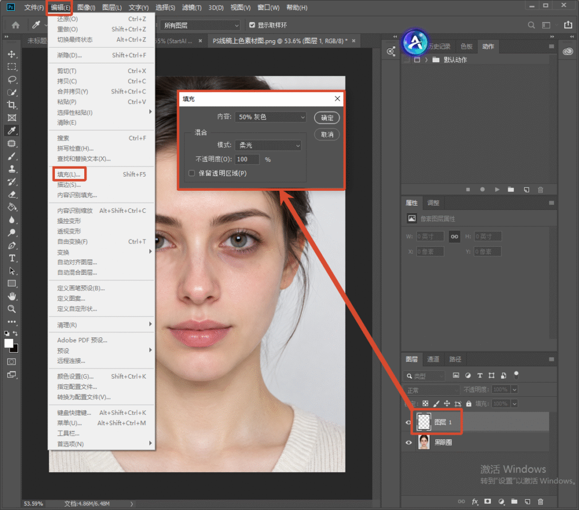
Task: Click 确定 button in Fill dialog
Action: tap(327, 118)
